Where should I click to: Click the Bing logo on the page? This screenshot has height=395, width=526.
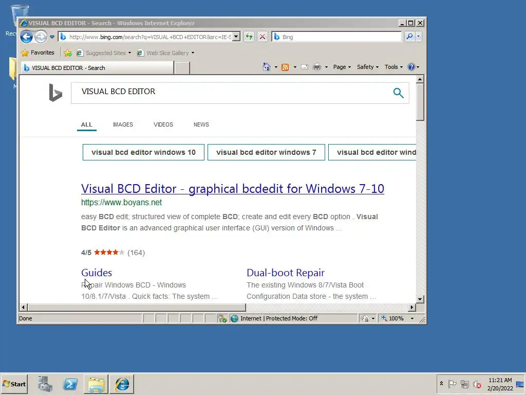[55, 93]
